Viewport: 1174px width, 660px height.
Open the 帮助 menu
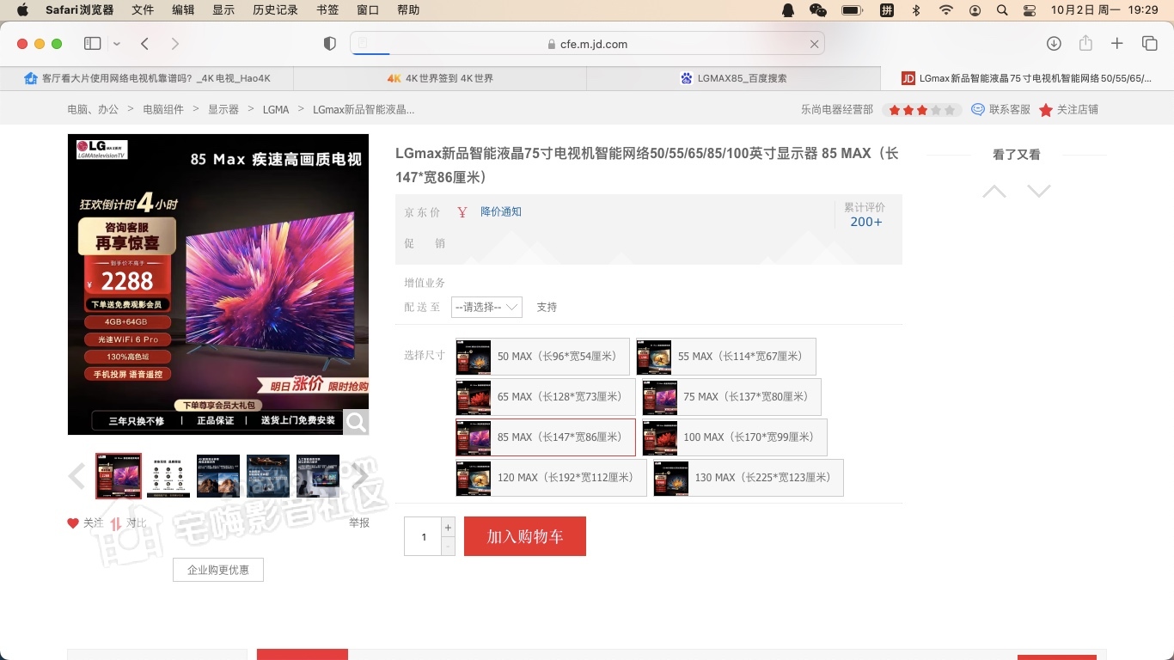click(408, 10)
